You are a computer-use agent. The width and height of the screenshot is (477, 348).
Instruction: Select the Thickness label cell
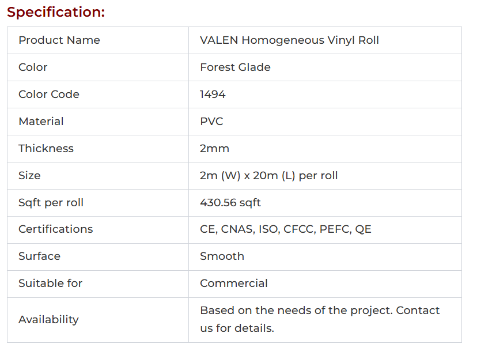[x=46, y=149]
